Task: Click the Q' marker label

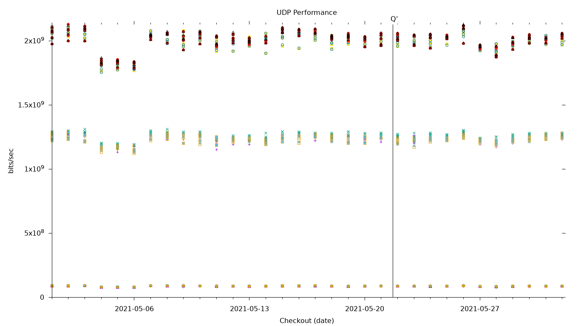Action: click(x=394, y=19)
